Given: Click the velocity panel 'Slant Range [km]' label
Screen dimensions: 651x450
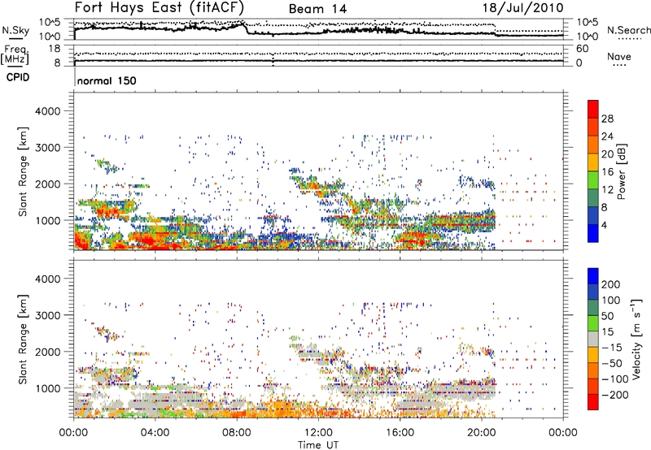Looking at the screenshot, I should 23,339.
